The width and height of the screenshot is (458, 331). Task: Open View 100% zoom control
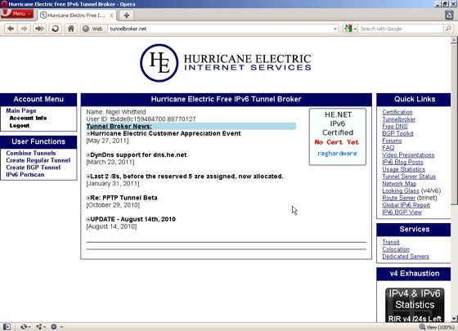[437, 327]
